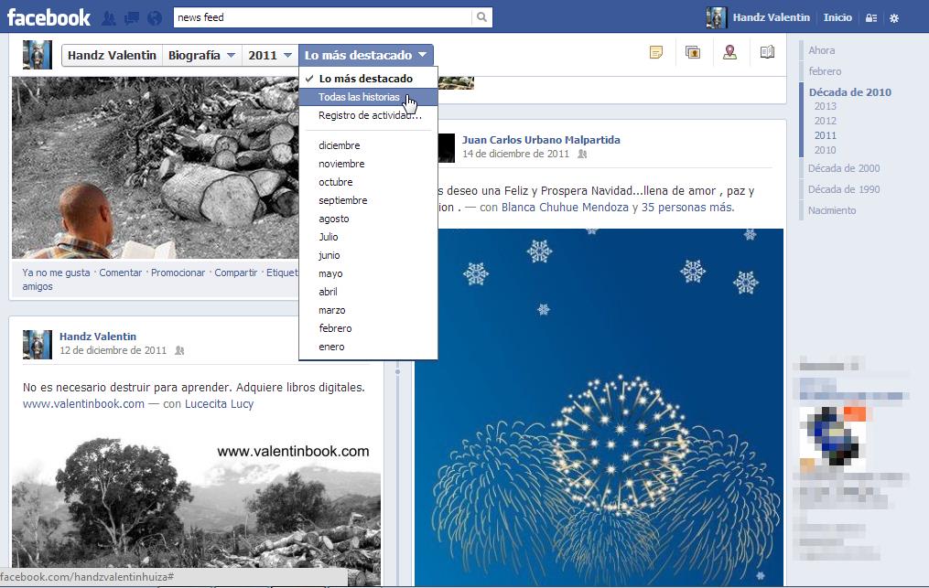
Task: Click the status note icon in timeline bar
Action: [x=655, y=53]
